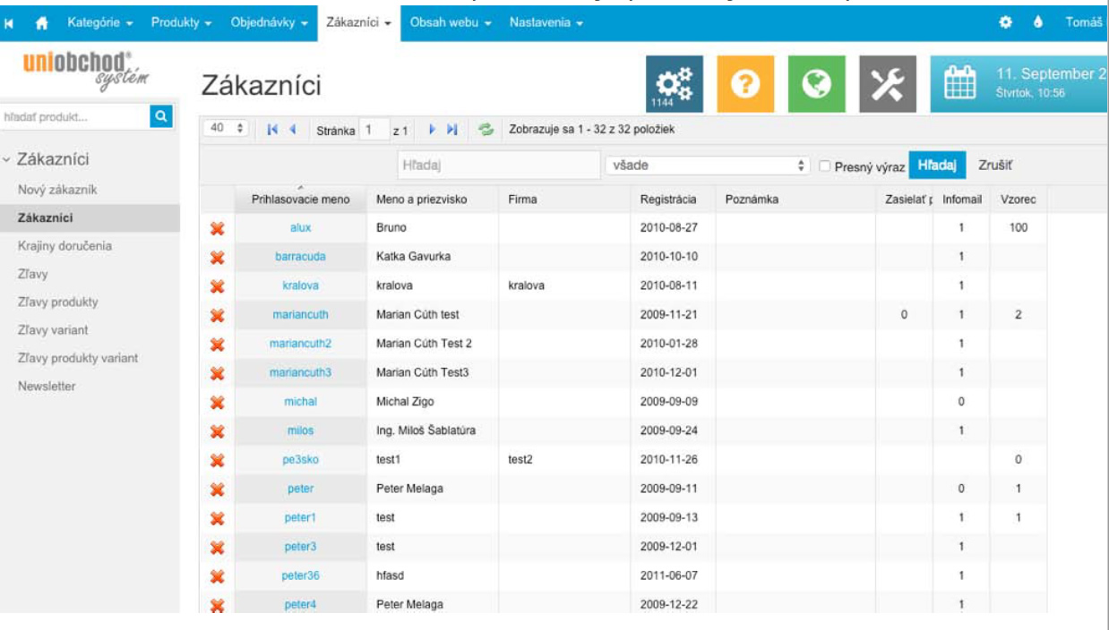The width and height of the screenshot is (1109, 630).
Task: Click the magnifier search button in sidebar
Action: tap(161, 115)
